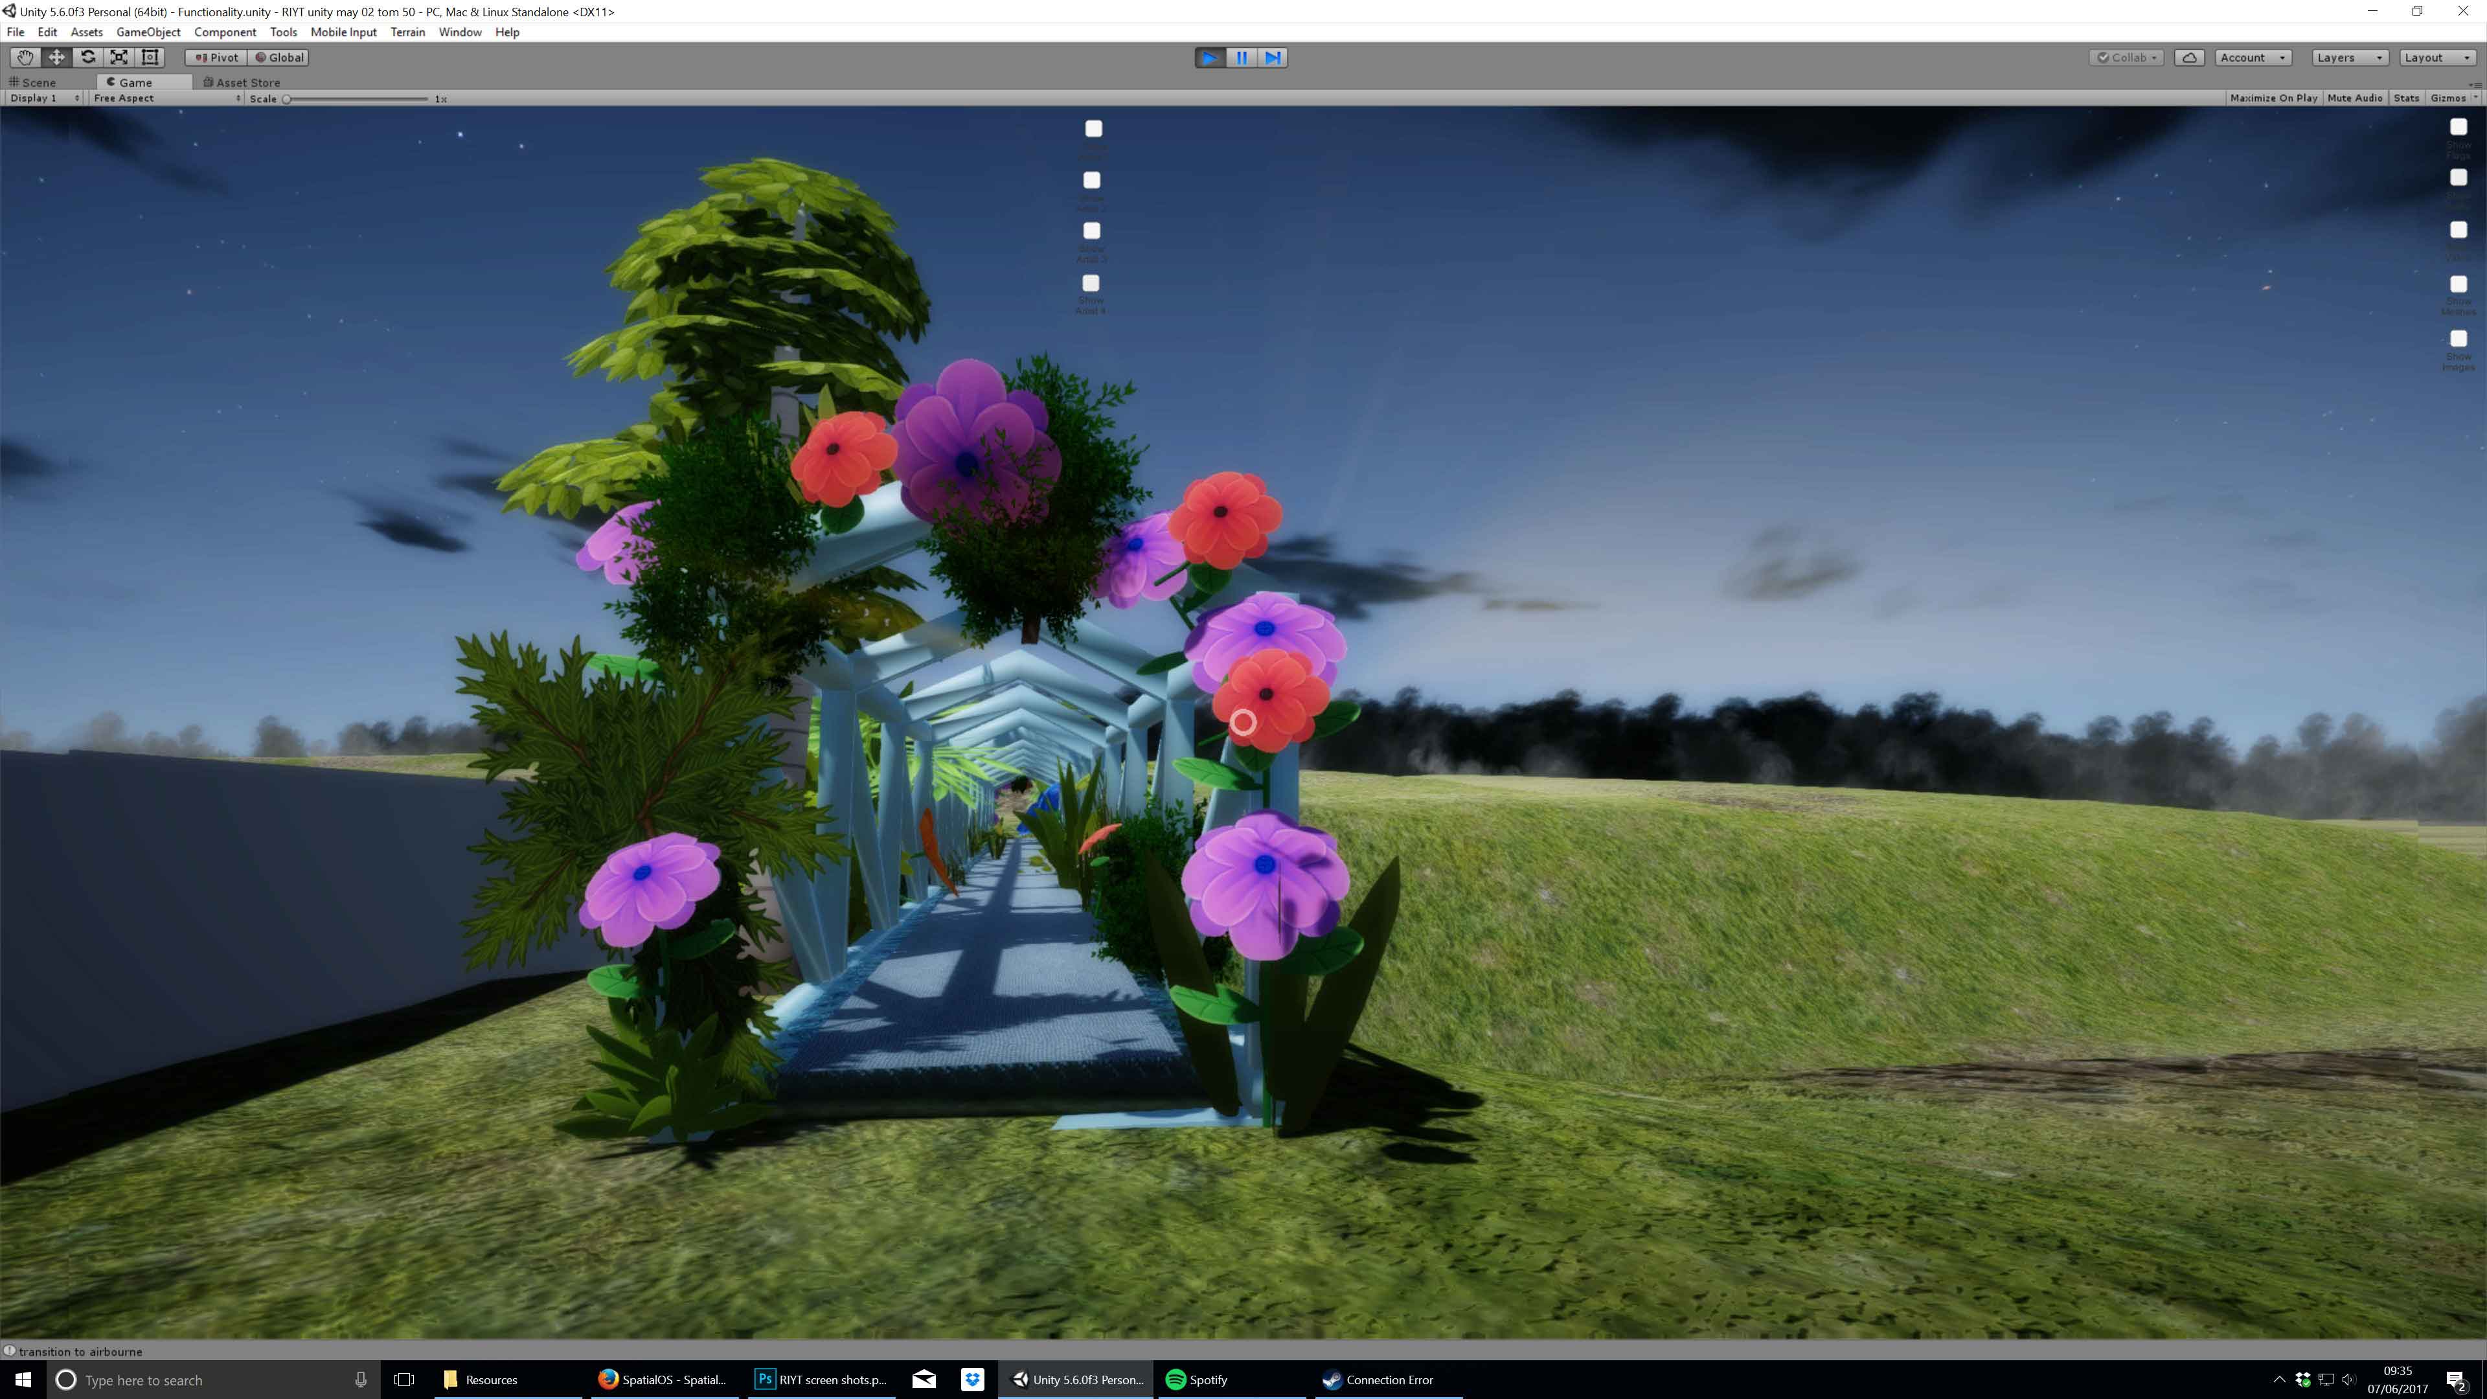Toggle the Show Films checkbox
Screen dimensions: 2487x1399
pyautogui.click(x=2458, y=126)
